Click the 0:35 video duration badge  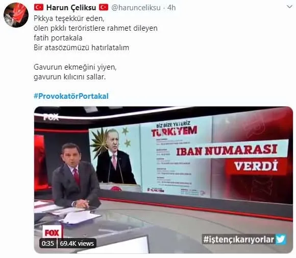click(48, 243)
